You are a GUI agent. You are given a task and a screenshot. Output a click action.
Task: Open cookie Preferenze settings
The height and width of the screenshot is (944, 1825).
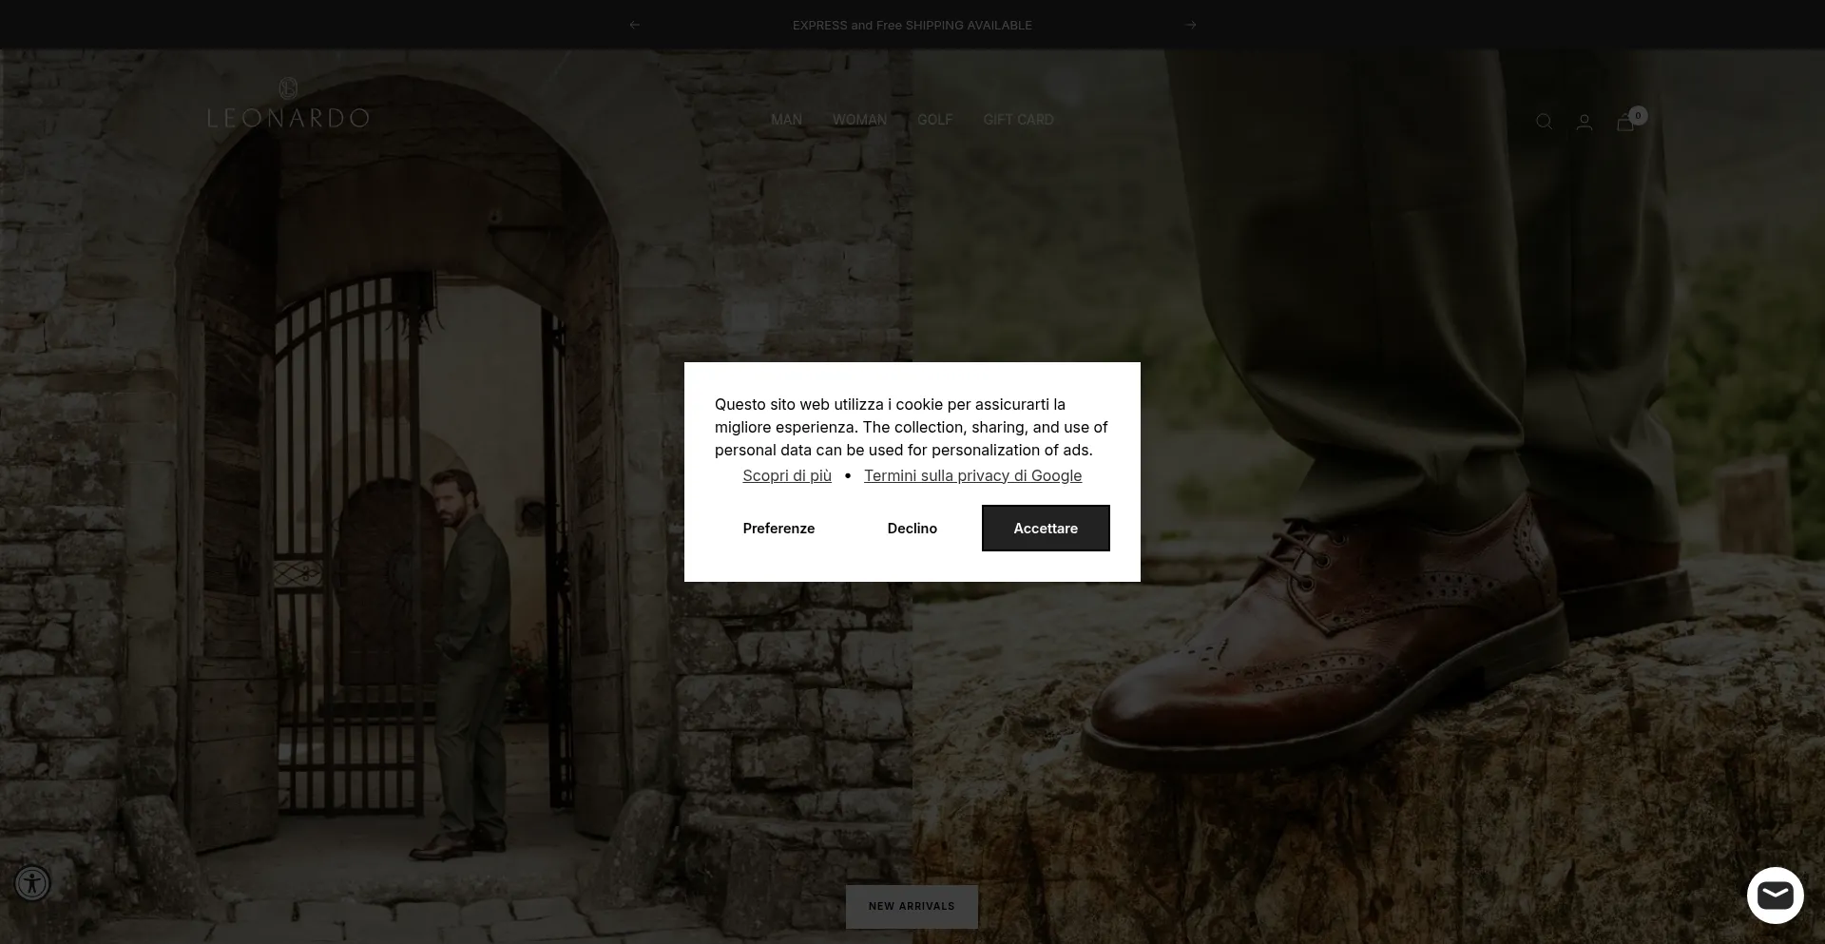point(778,529)
